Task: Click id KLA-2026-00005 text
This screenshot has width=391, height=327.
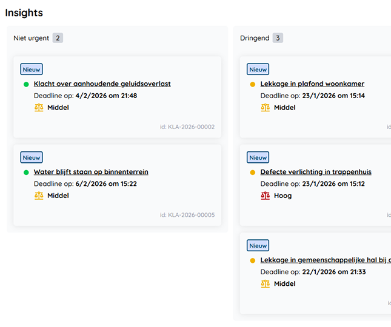Action: 187,215
